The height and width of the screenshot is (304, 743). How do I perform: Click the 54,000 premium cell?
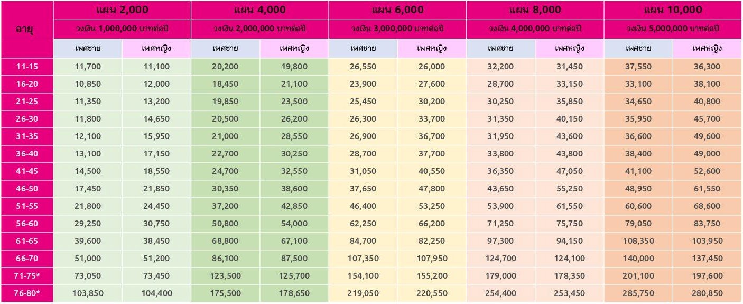[294, 224]
